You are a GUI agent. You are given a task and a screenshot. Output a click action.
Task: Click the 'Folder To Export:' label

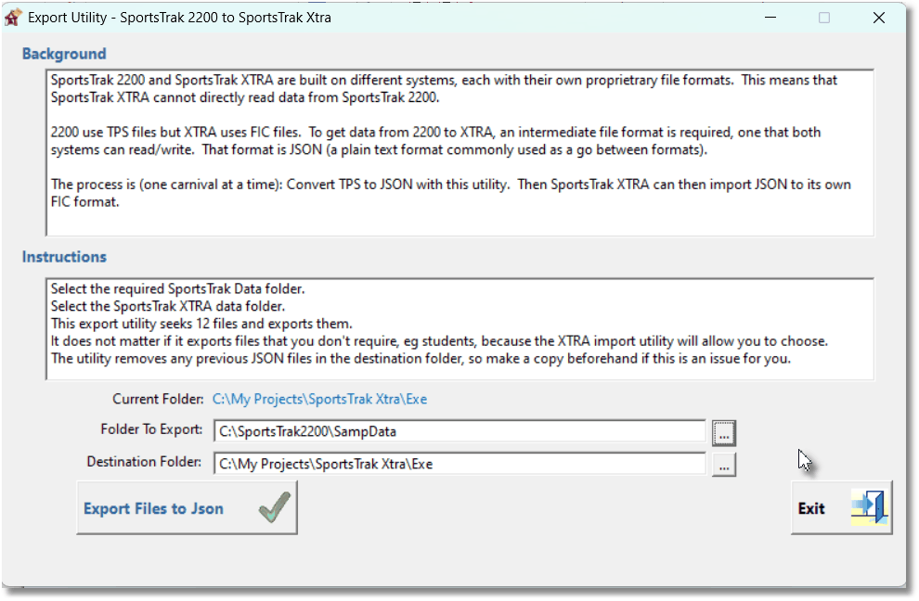152,430
